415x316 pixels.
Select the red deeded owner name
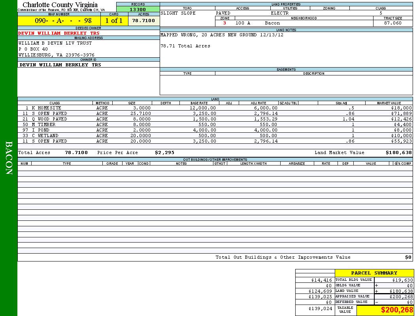tap(59, 33)
